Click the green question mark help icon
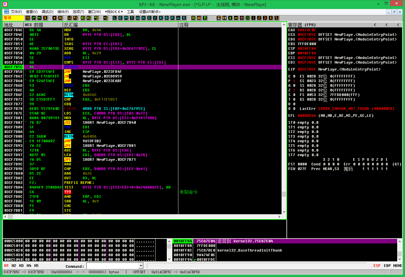Viewport: 405px width, 277px height. point(205,18)
